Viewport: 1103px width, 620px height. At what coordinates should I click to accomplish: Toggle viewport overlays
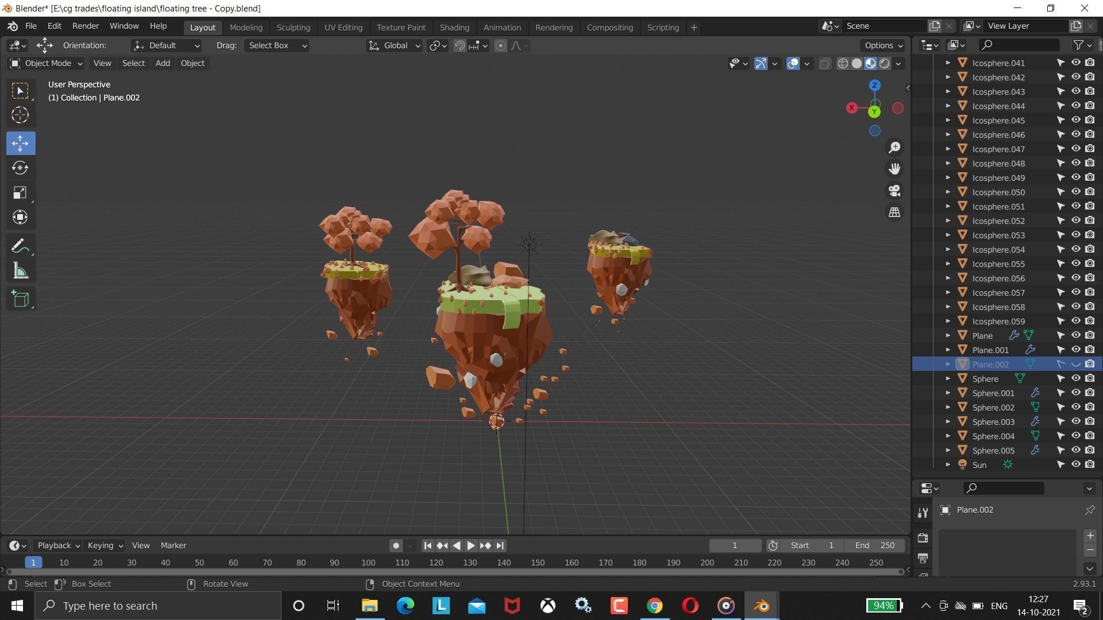pos(793,63)
